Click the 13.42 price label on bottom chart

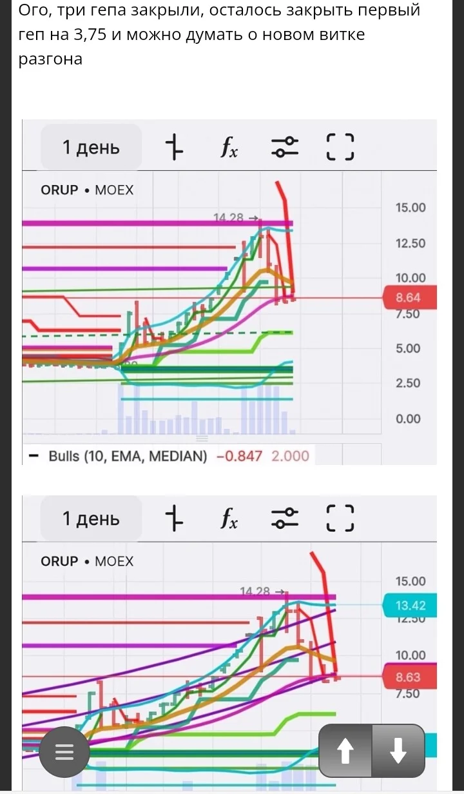point(410,606)
